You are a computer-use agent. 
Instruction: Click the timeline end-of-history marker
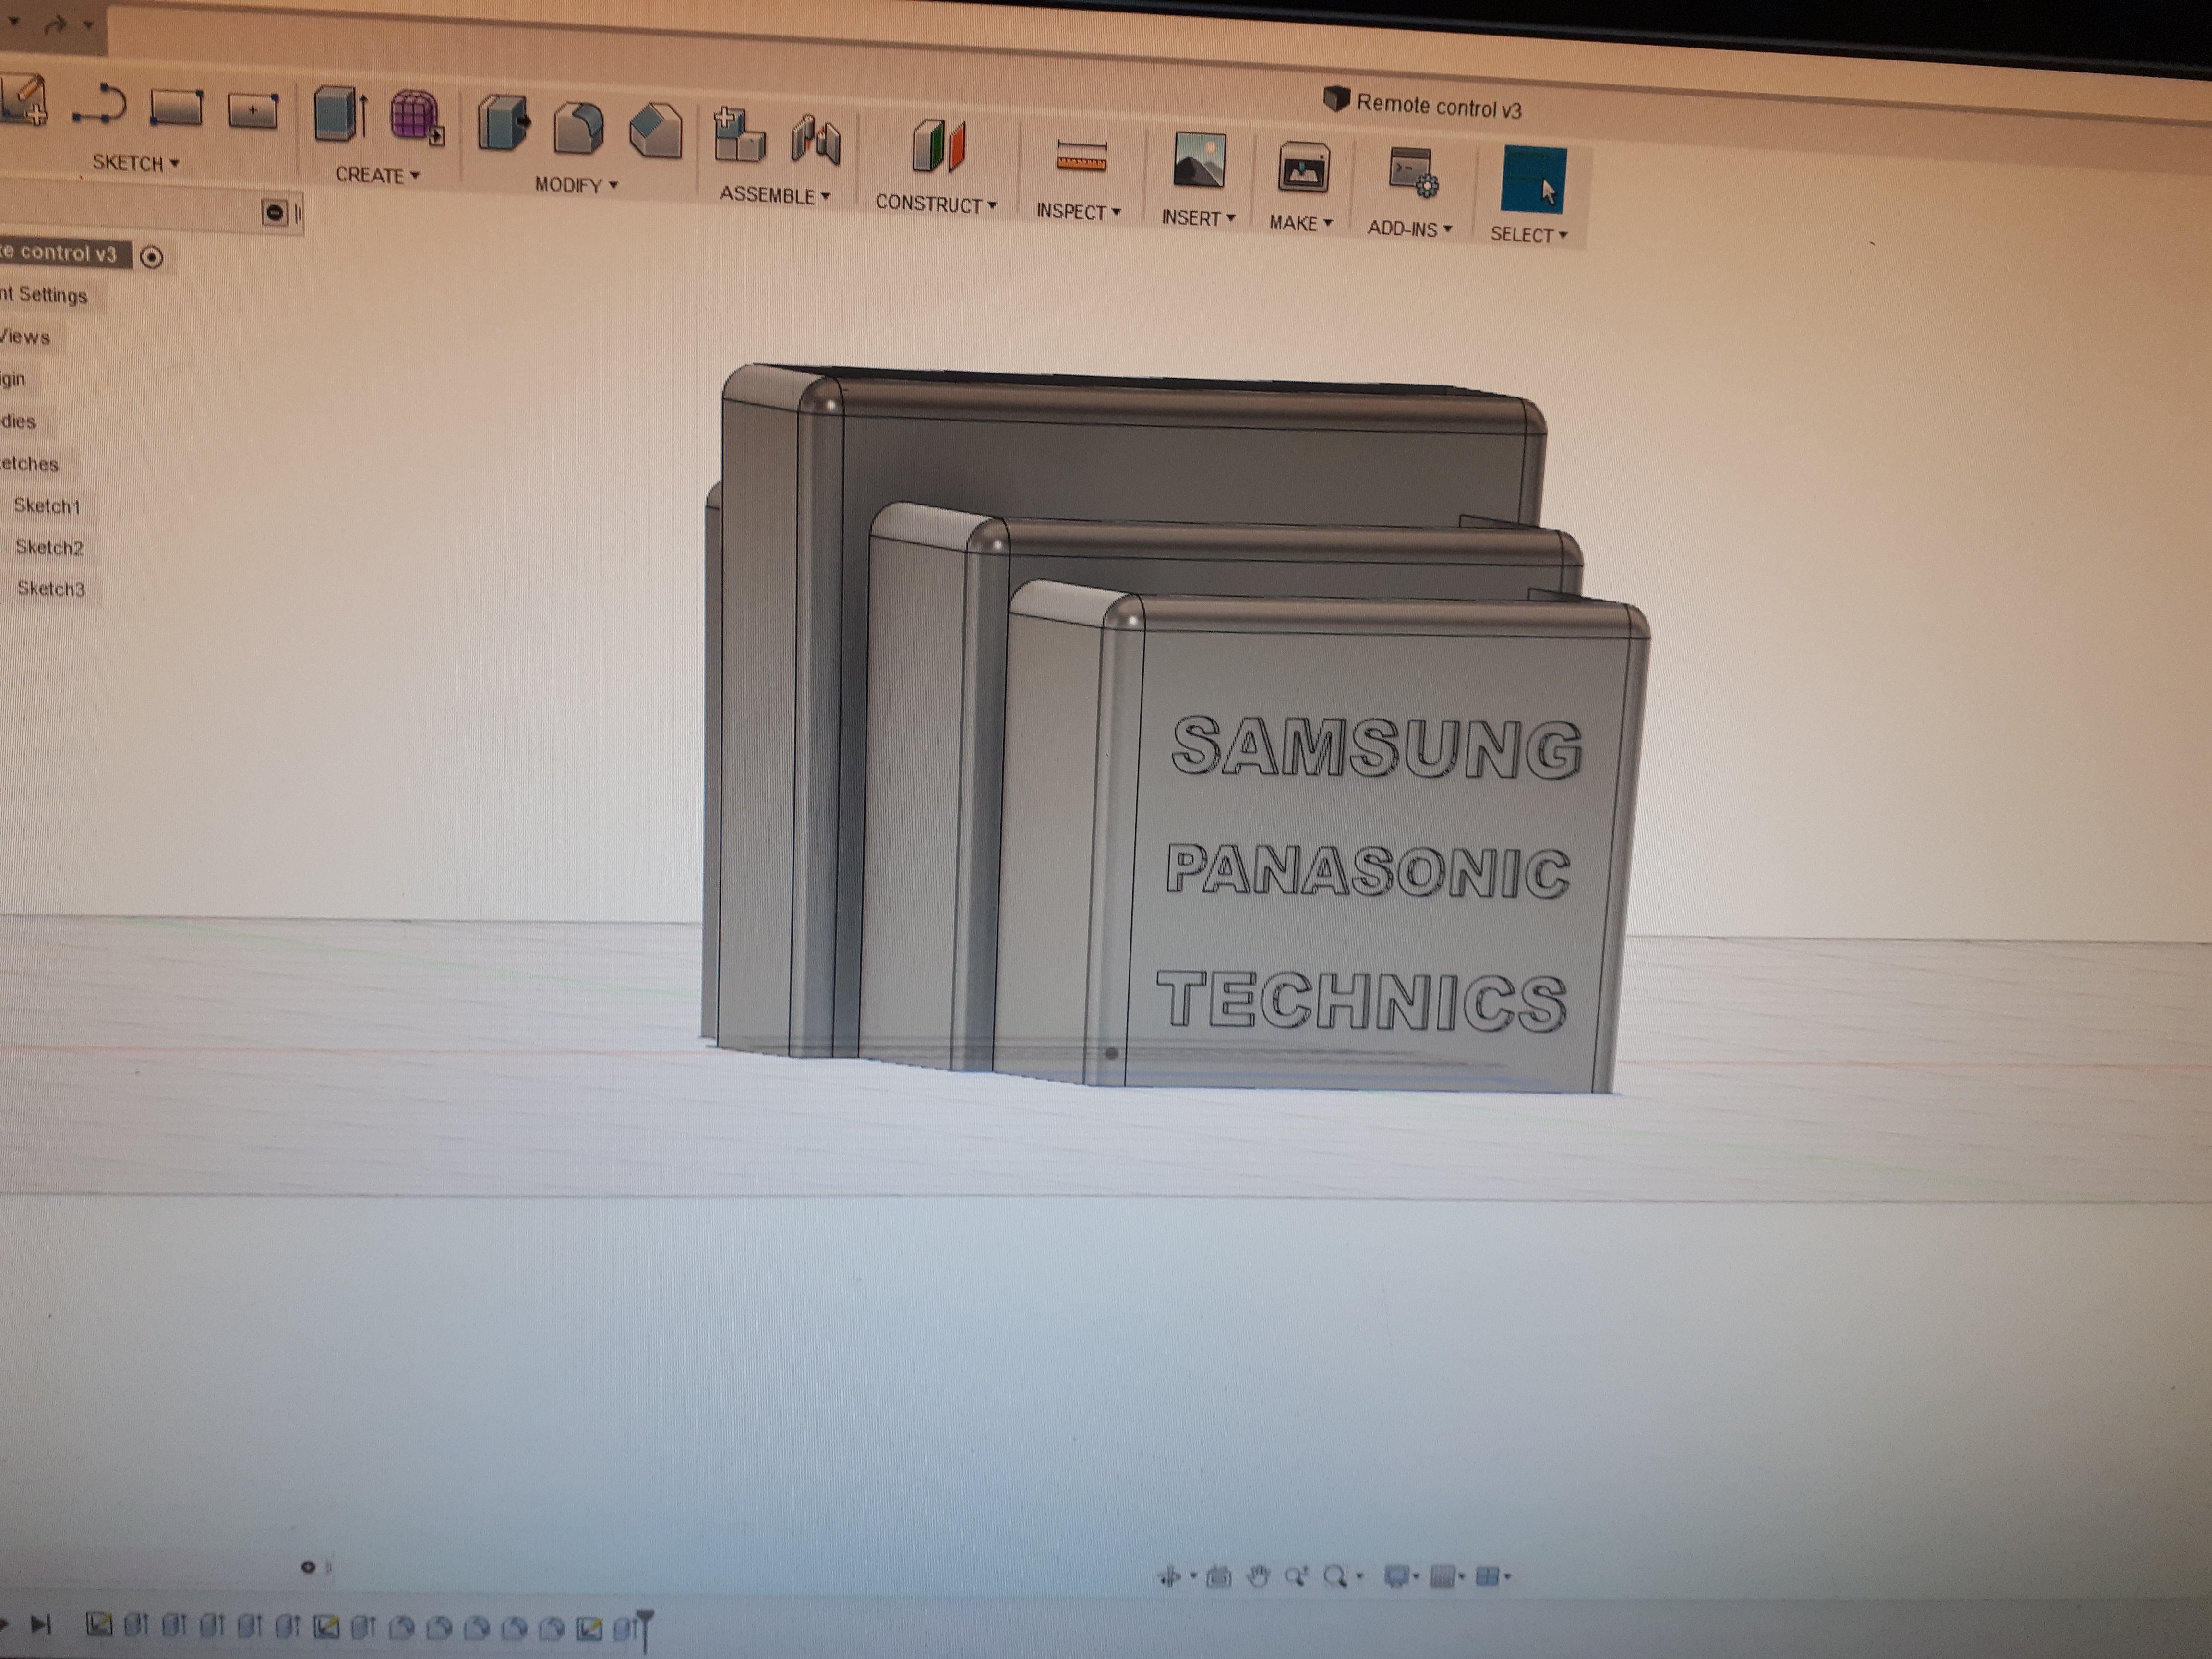click(x=646, y=1630)
